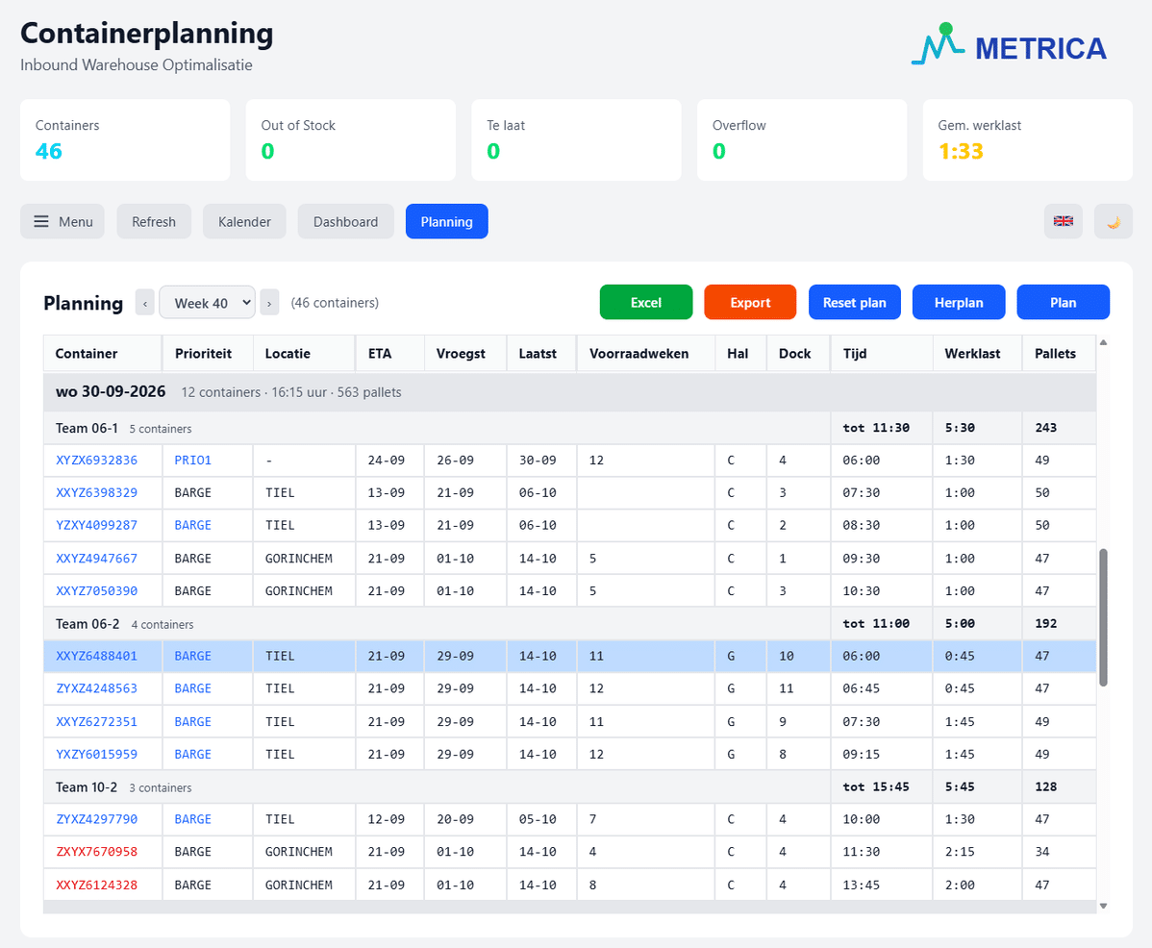The image size is (1152, 948).
Task: Click the METRICA logo
Action: tap(1009, 46)
